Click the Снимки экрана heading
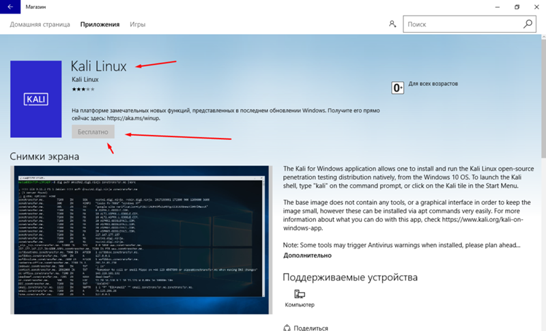546x331 pixels. pos(44,156)
